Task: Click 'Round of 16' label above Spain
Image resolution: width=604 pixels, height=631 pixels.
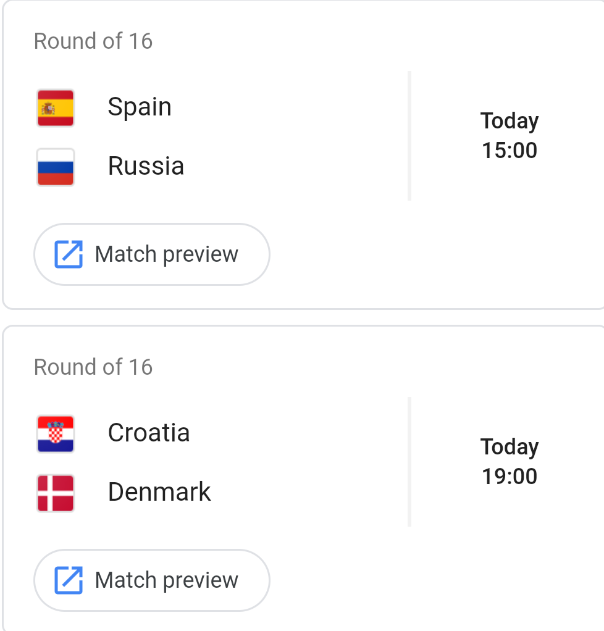Action: coord(93,41)
